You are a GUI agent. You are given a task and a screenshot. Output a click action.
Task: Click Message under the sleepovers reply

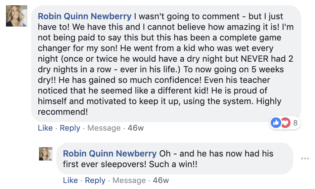[129, 180]
